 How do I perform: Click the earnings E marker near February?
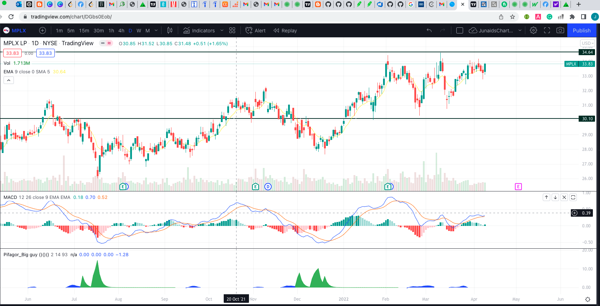click(388, 186)
